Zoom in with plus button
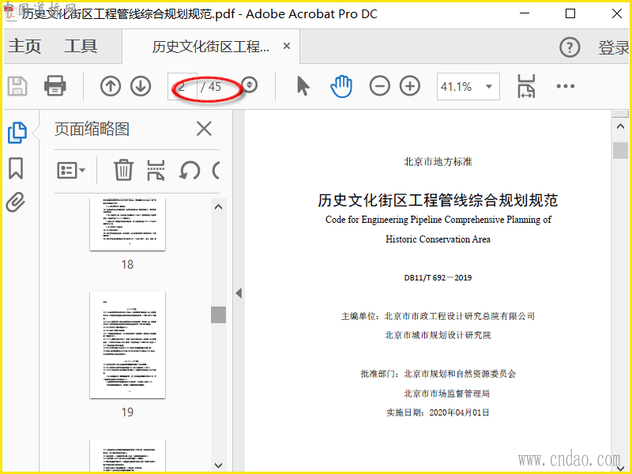Screen dimensions: 632x474 tap(410, 86)
